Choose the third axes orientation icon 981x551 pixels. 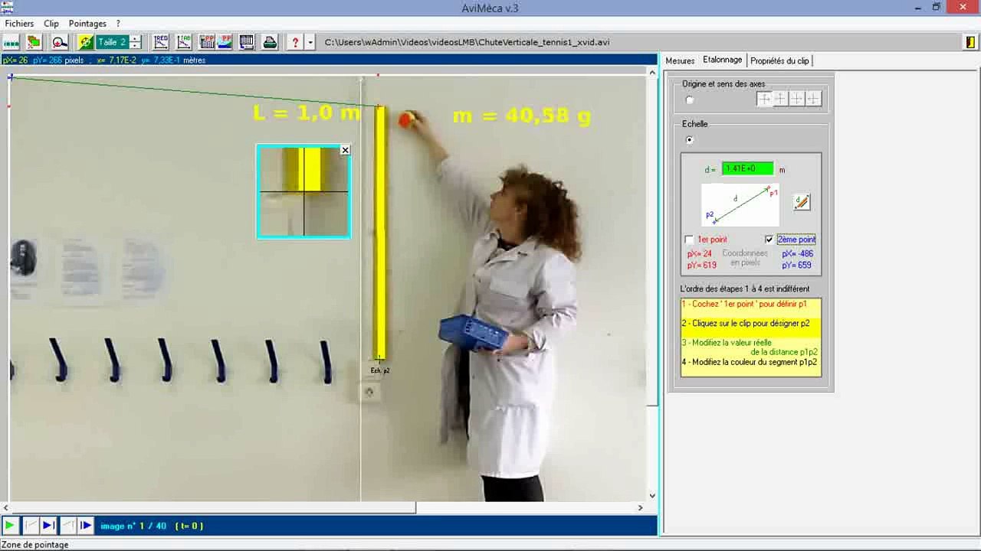[x=797, y=99]
